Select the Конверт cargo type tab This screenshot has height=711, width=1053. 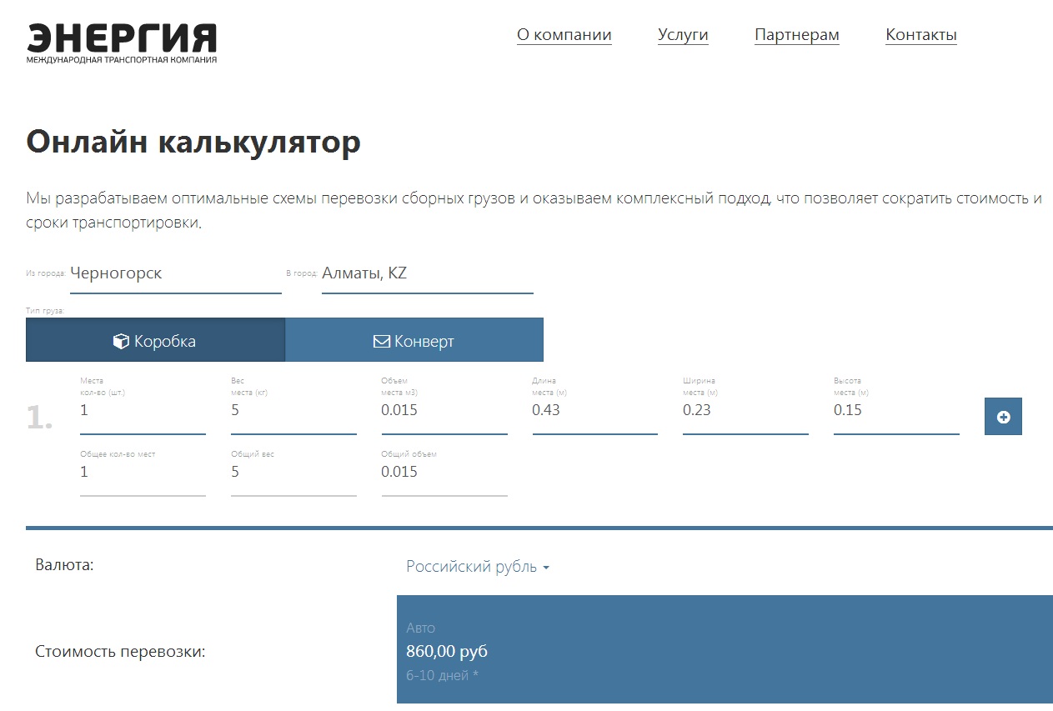(x=414, y=340)
